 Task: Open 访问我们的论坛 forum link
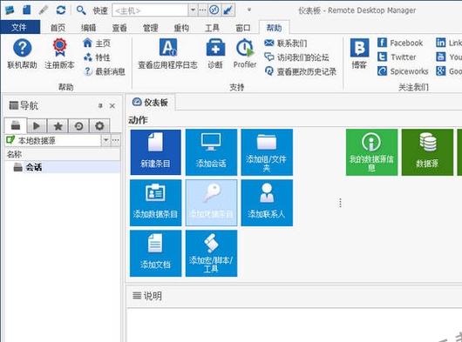tap(296, 57)
